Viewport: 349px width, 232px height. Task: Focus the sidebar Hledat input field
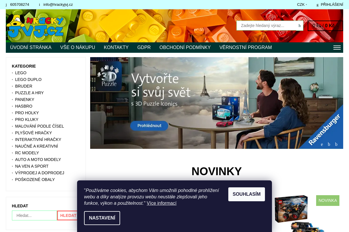(x=34, y=215)
